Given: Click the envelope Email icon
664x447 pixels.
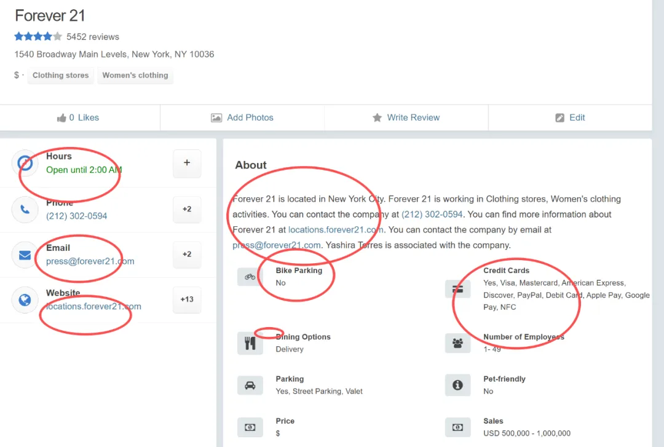Looking at the screenshot, I should point(25,255).
